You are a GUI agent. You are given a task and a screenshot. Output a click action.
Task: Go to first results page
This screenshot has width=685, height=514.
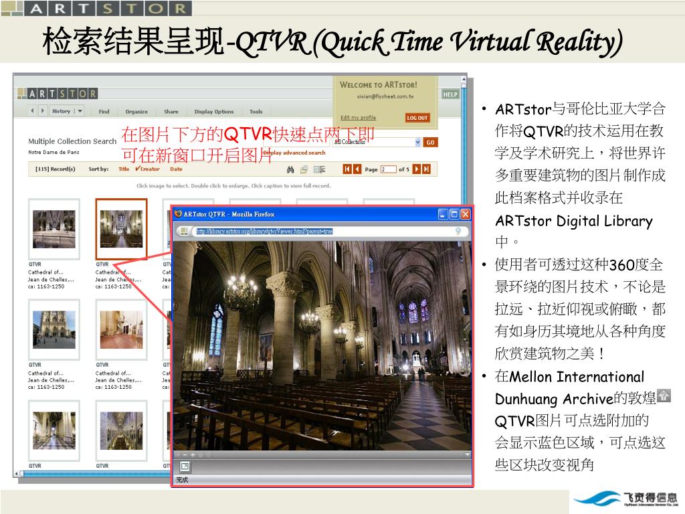[x=347, y=169]
